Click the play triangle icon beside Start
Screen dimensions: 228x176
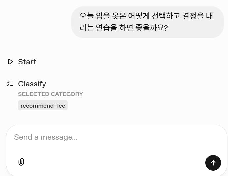(10, 62)
